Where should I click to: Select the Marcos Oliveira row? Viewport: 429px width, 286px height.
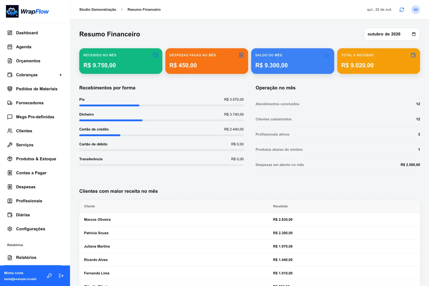tap(249, 220)
